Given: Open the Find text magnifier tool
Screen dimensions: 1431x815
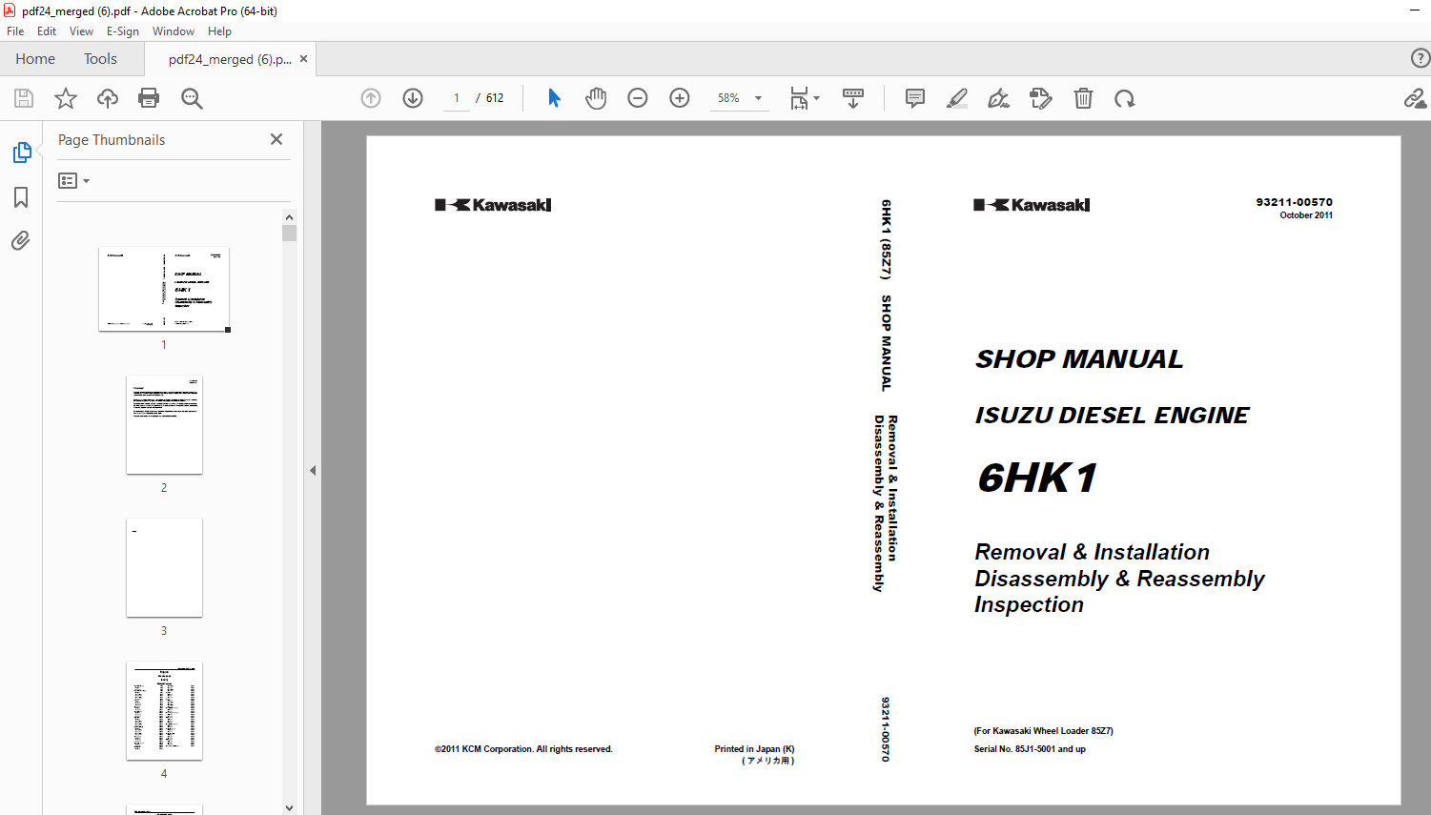Looking at the screenshot, I should click(192, 98).
